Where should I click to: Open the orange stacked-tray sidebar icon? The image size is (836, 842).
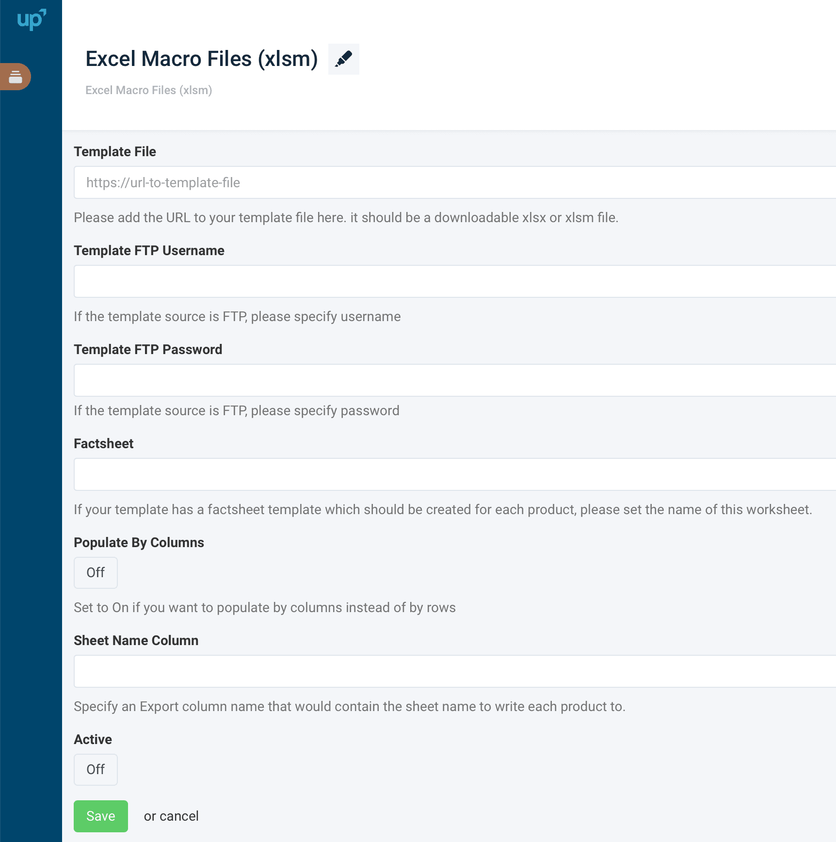tap(16, 77)
